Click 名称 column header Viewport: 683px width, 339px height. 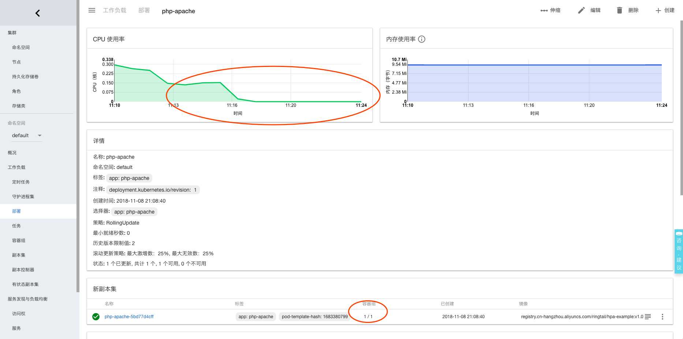[x=109, y=304]
